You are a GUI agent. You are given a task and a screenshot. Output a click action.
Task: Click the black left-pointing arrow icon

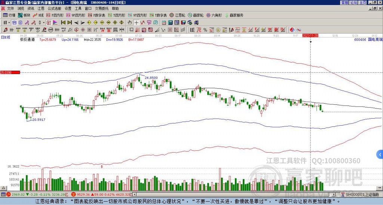coord(76,23)
